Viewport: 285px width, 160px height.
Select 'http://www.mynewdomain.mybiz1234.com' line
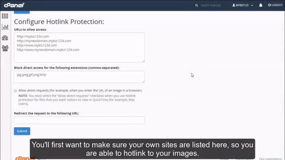(48, 50)
